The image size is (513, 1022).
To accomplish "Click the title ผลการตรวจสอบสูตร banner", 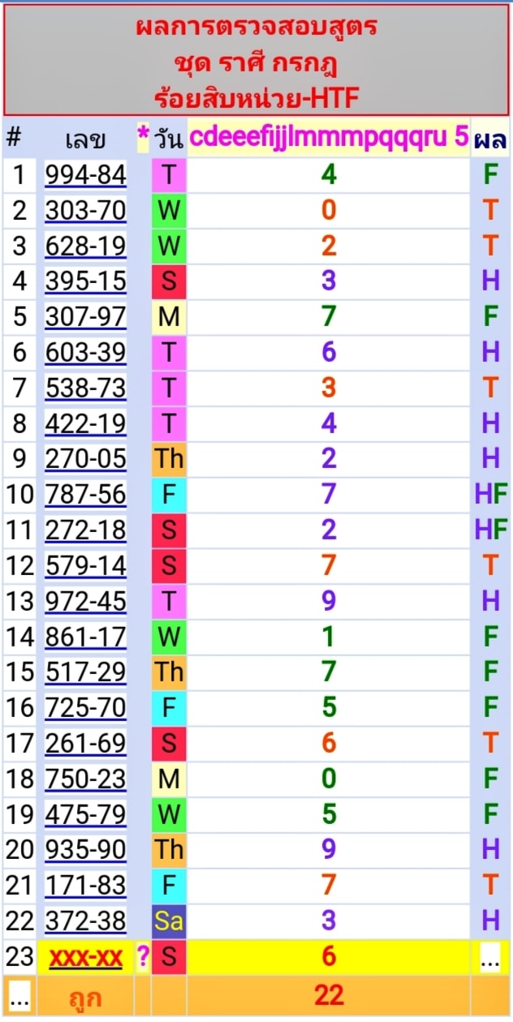I will tap(256, 28).
